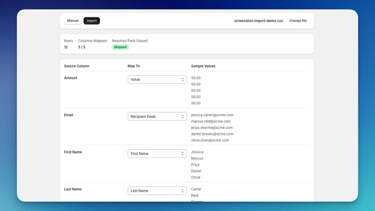The image size is (375, 211).
Task: Click the Email source column label
Action: point(68,115)
